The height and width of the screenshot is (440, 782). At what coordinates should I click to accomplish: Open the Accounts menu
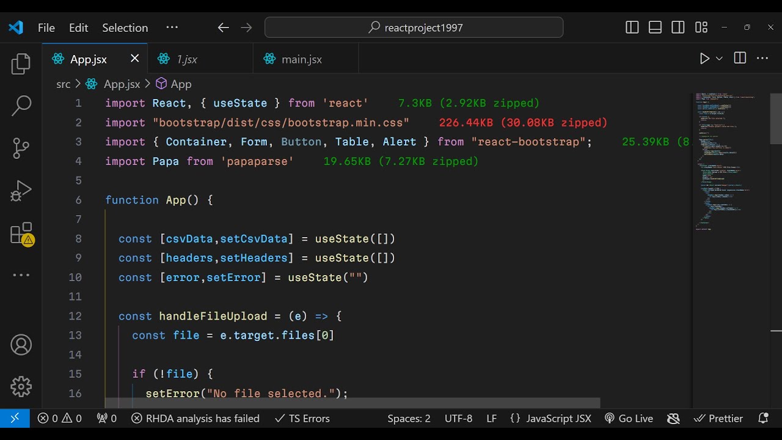click(21, 345)
